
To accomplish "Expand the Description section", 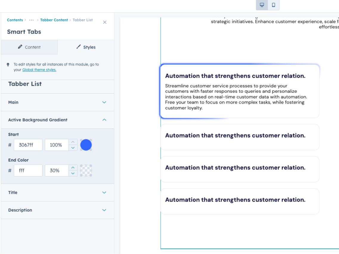I will coord(104,210).
